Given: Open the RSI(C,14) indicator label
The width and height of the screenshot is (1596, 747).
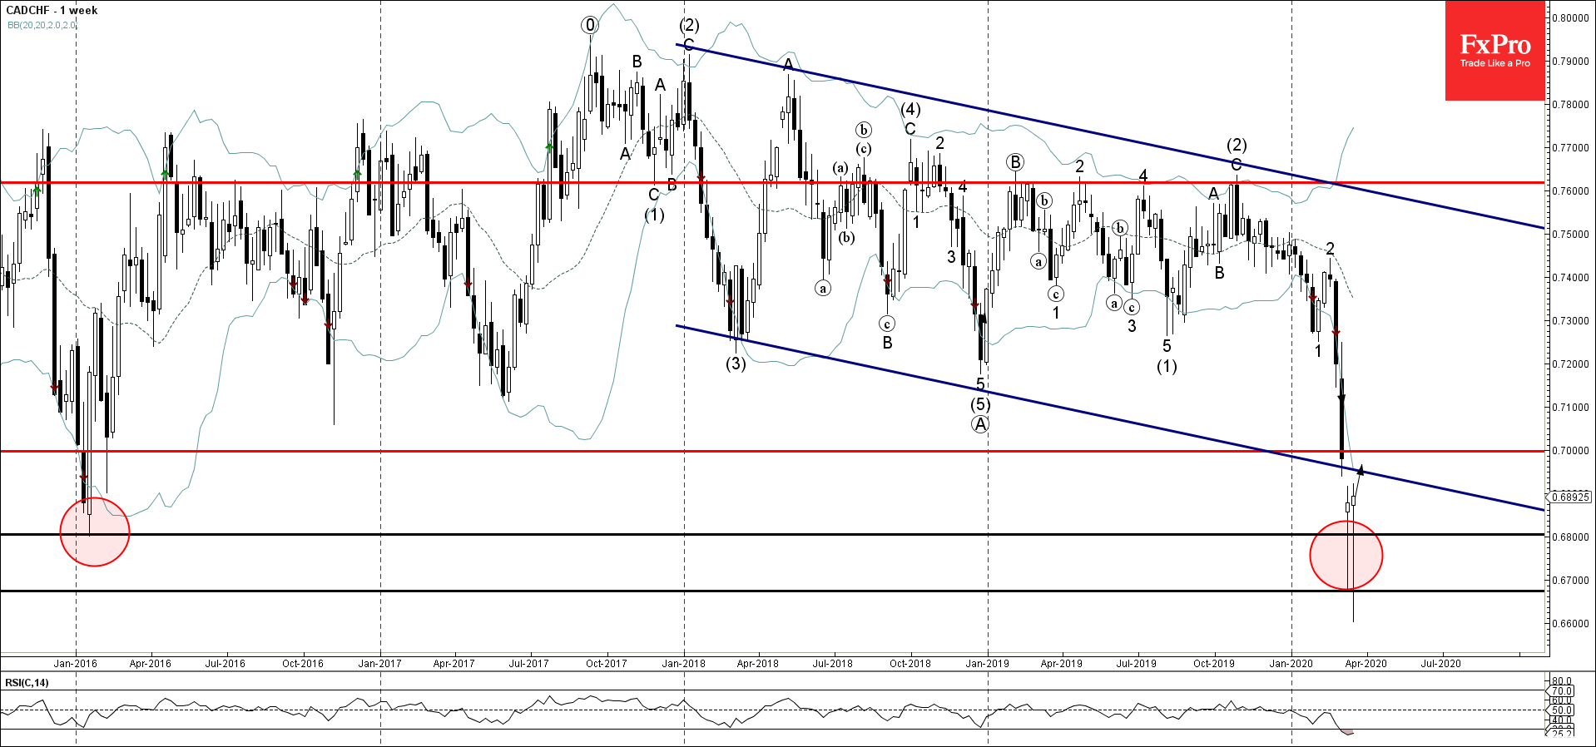Looking at the screenshot, I should pyautogui.click(x=27, y=683).
